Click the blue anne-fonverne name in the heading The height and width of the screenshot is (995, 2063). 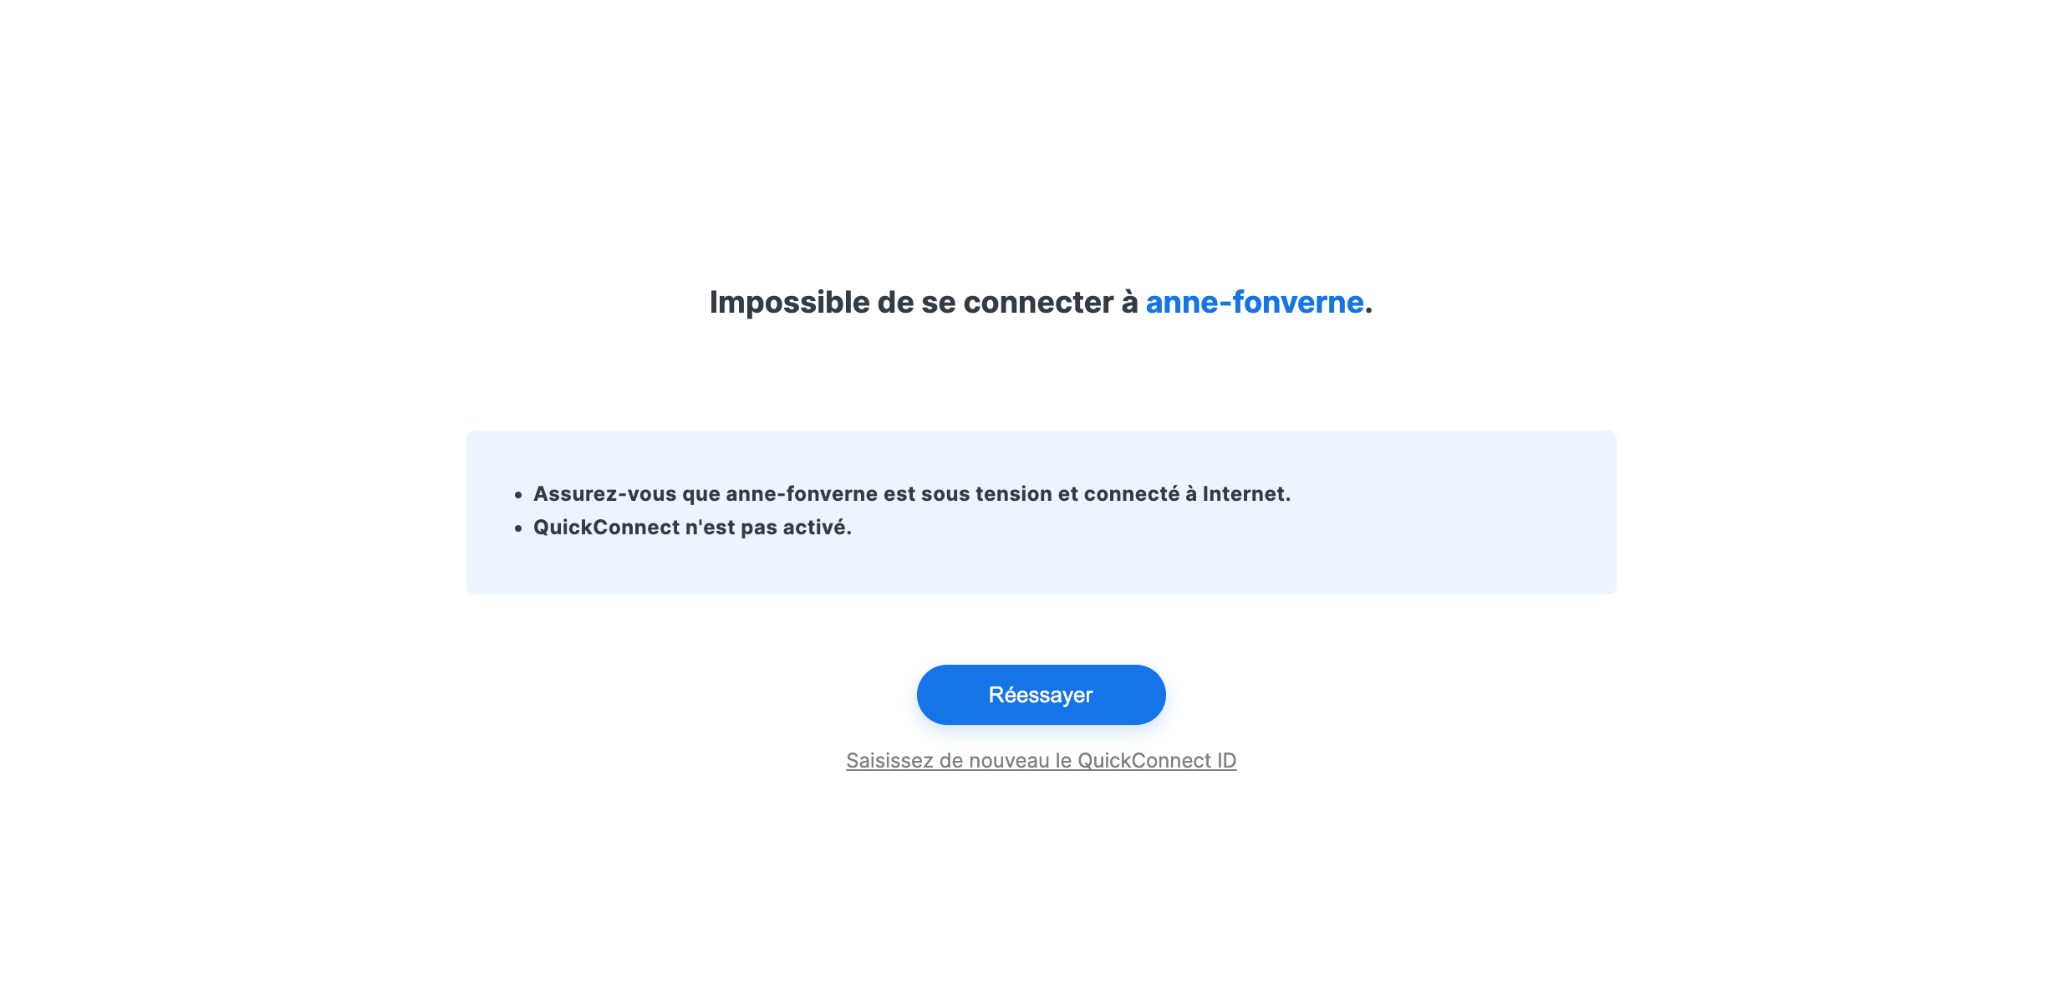(x=1255, y=302)
